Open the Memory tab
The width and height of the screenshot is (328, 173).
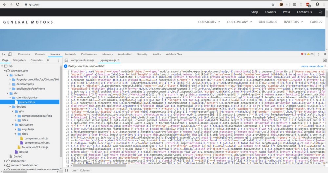[108, 54]
